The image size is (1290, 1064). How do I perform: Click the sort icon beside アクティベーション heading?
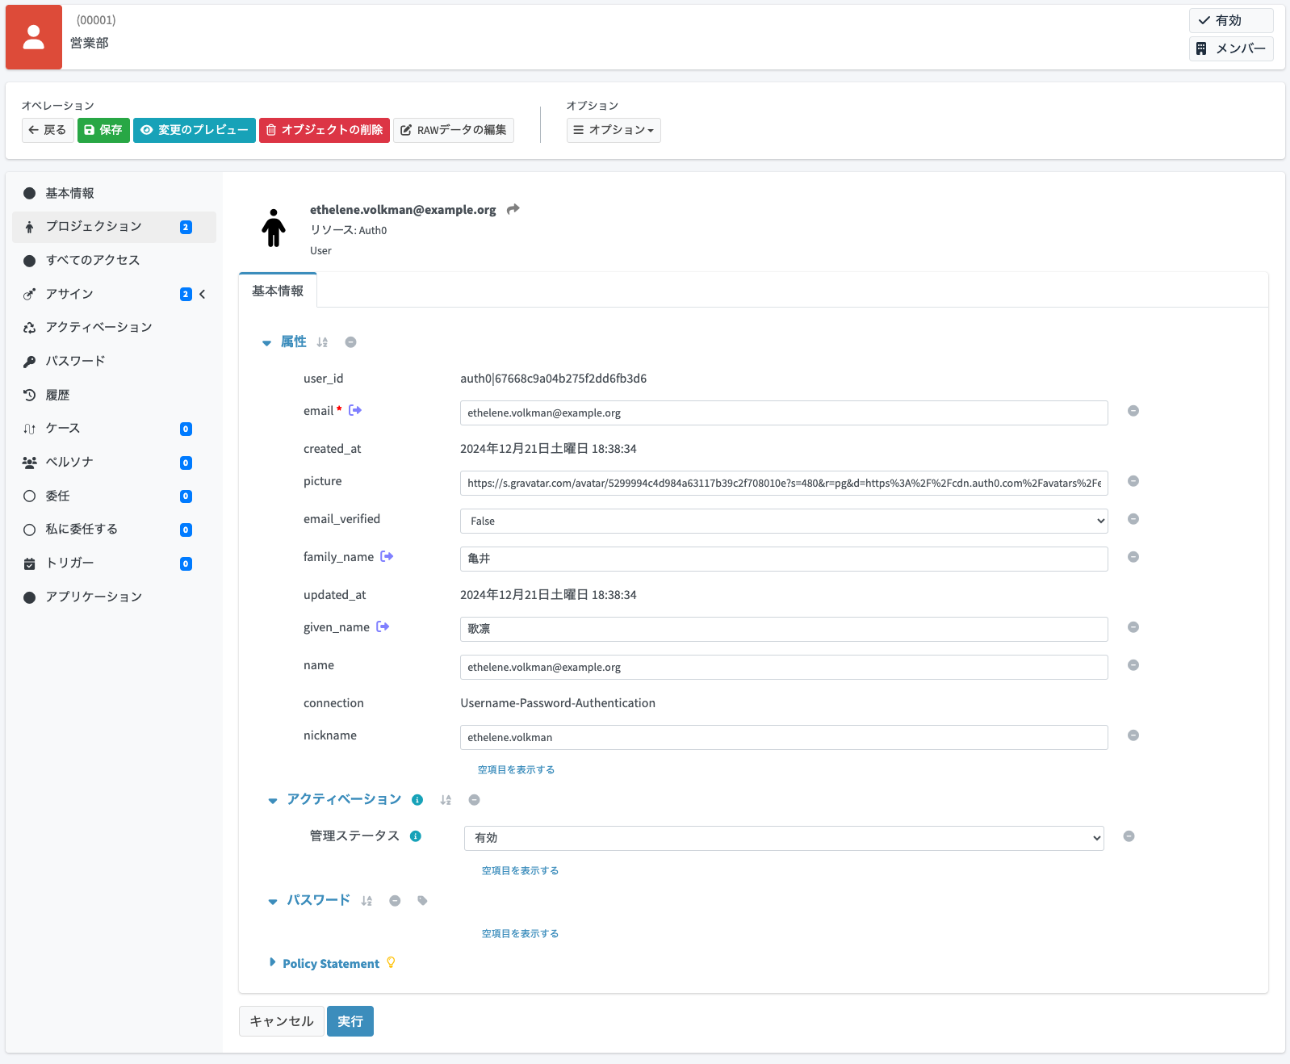pyautogui.click(x=446, y=800)
